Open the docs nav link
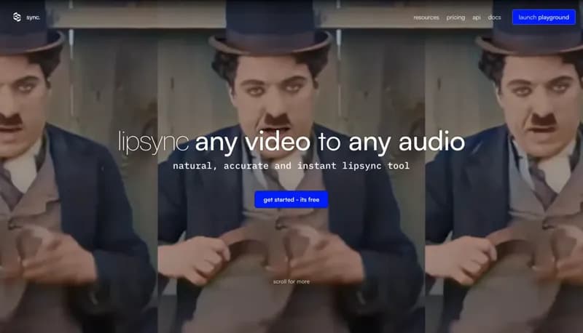This screenshot has height=333, width=583. (x=494, y=17)
